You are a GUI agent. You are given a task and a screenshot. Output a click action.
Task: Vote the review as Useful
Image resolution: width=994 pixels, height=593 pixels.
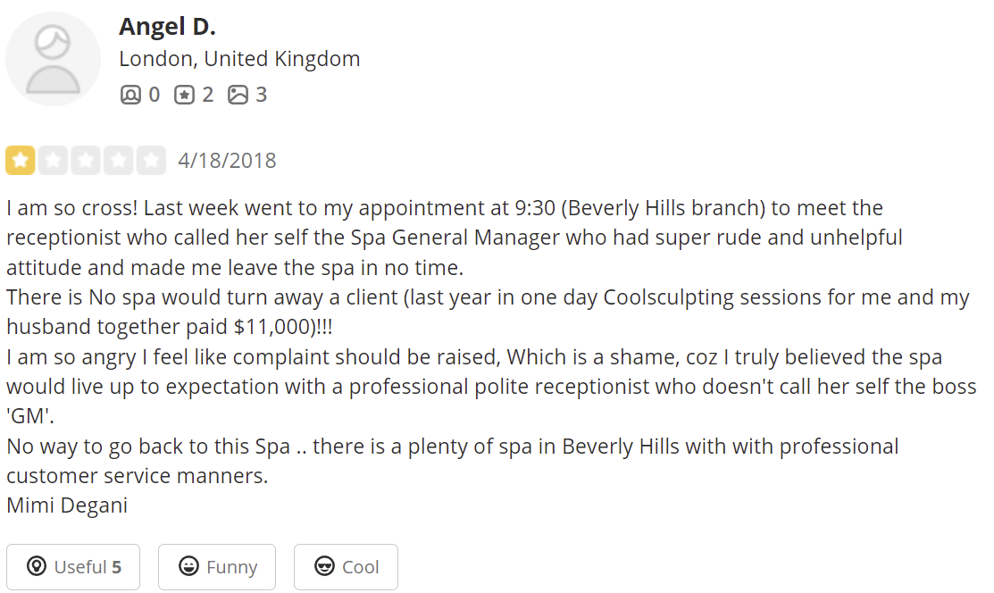(73, 567)
